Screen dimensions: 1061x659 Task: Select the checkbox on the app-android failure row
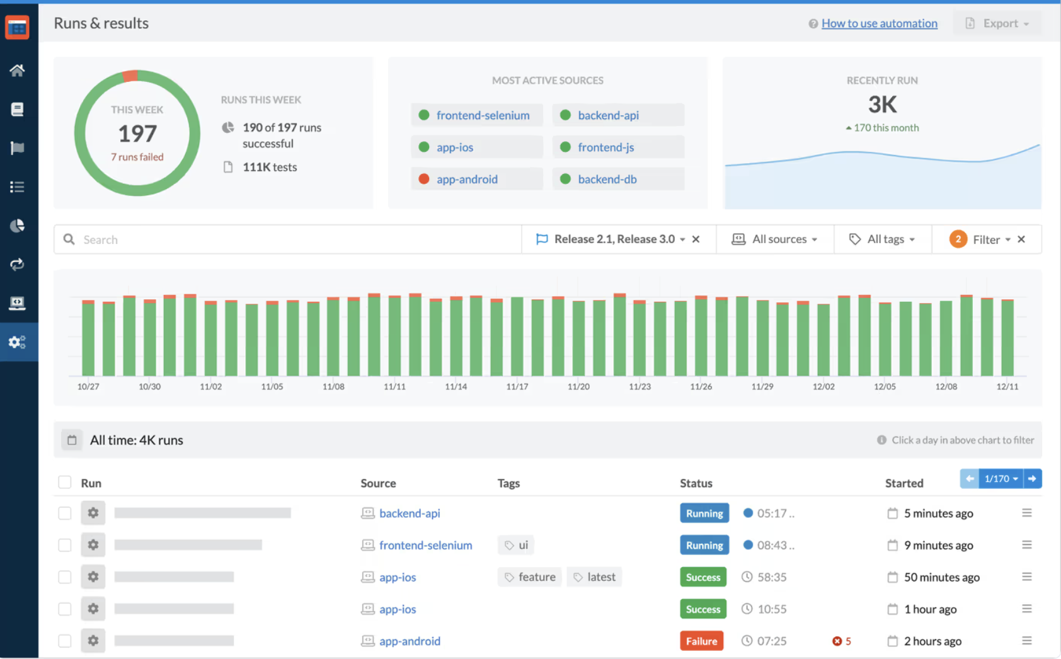[x=65, y=641]
